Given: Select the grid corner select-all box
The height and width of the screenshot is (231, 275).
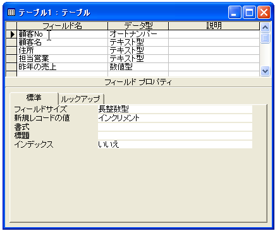Looking at the screenshot, I should 11,26.
